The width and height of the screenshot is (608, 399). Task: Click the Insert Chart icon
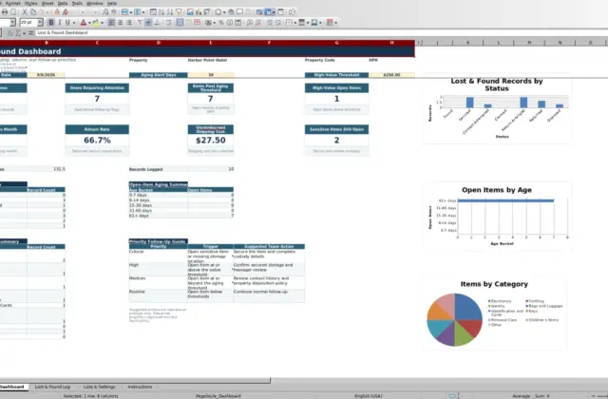pos(199,12)
